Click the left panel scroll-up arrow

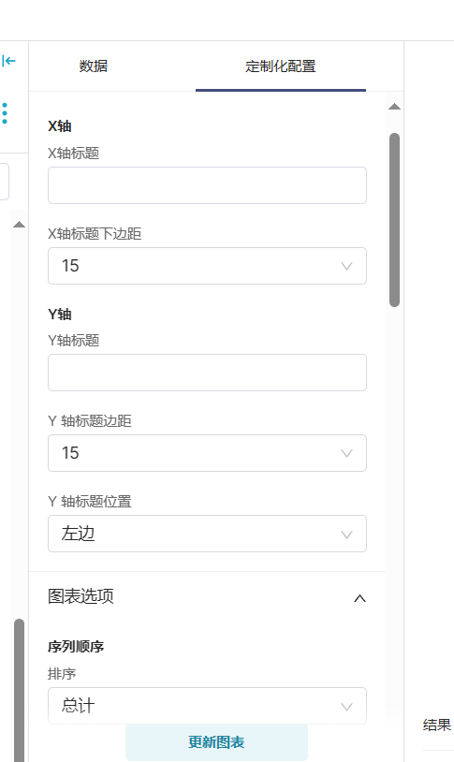click(19, 224)
